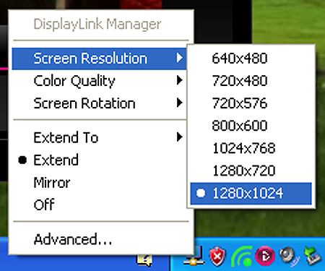Click the yellow DisplayLink taskbar icon
This screenshot has height=271, width=325.
(144, 260)
